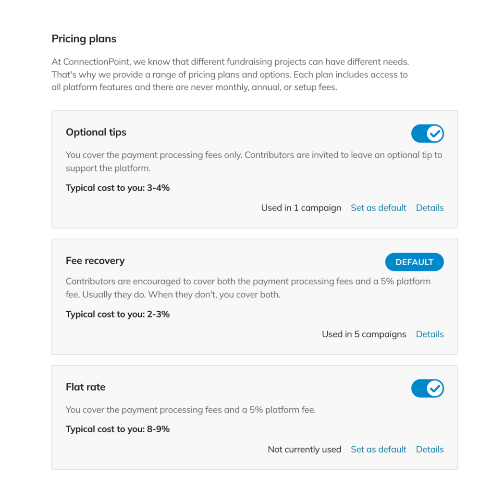Click 'Typical cost to you: 8-9%' text

(118, 429)
